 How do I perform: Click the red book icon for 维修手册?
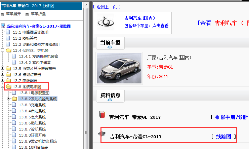click(102, 114)
